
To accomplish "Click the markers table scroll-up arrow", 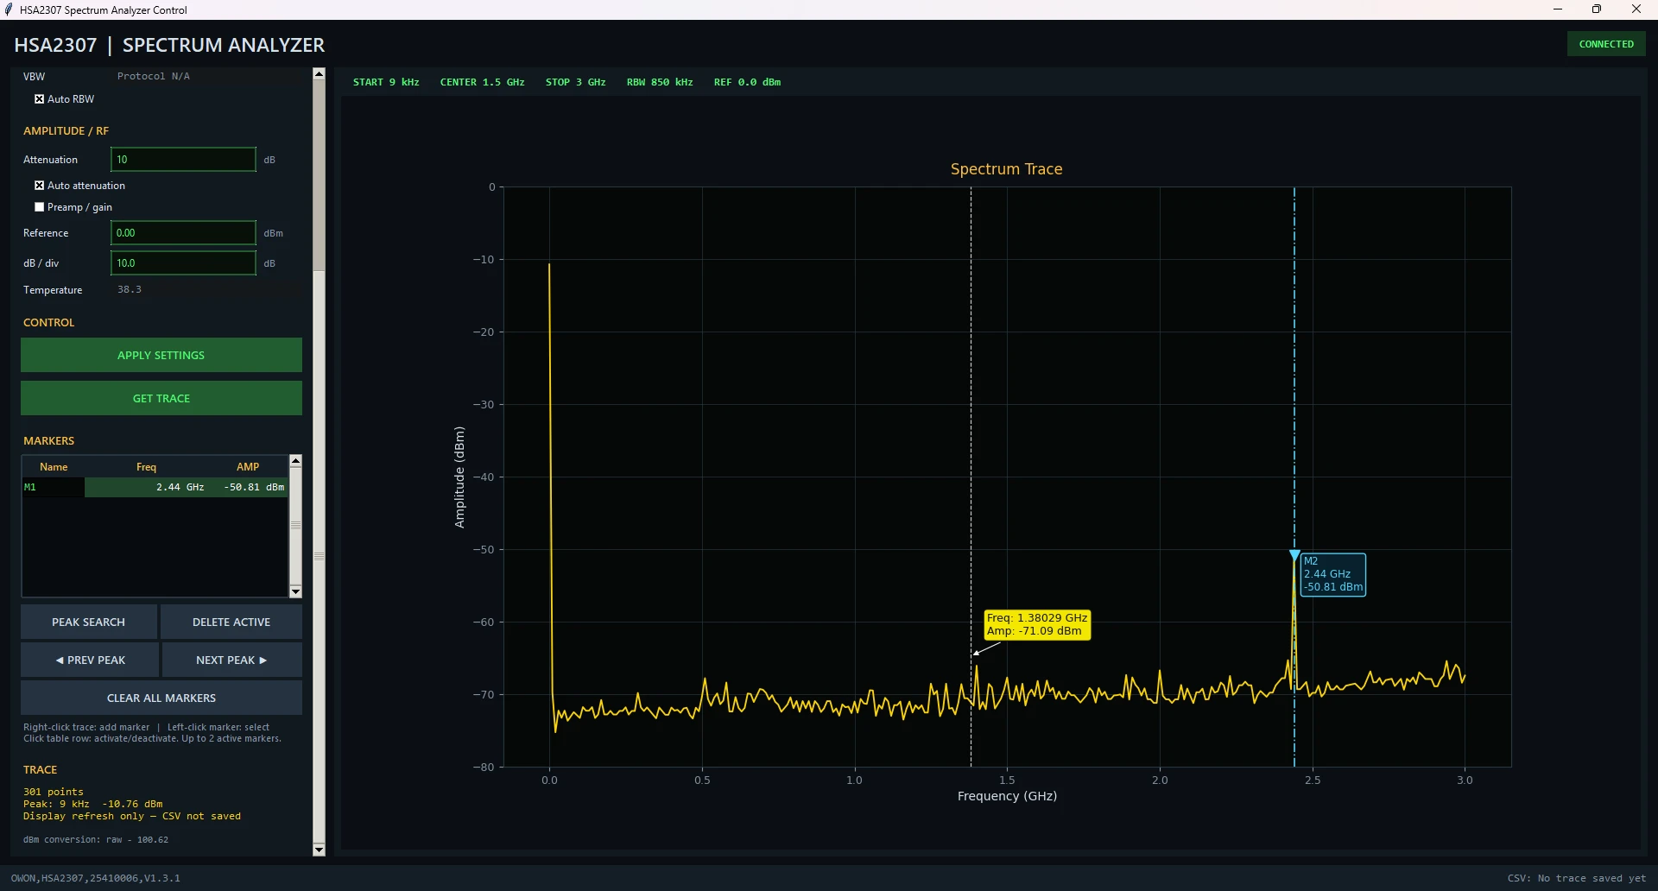I will 295,460.
